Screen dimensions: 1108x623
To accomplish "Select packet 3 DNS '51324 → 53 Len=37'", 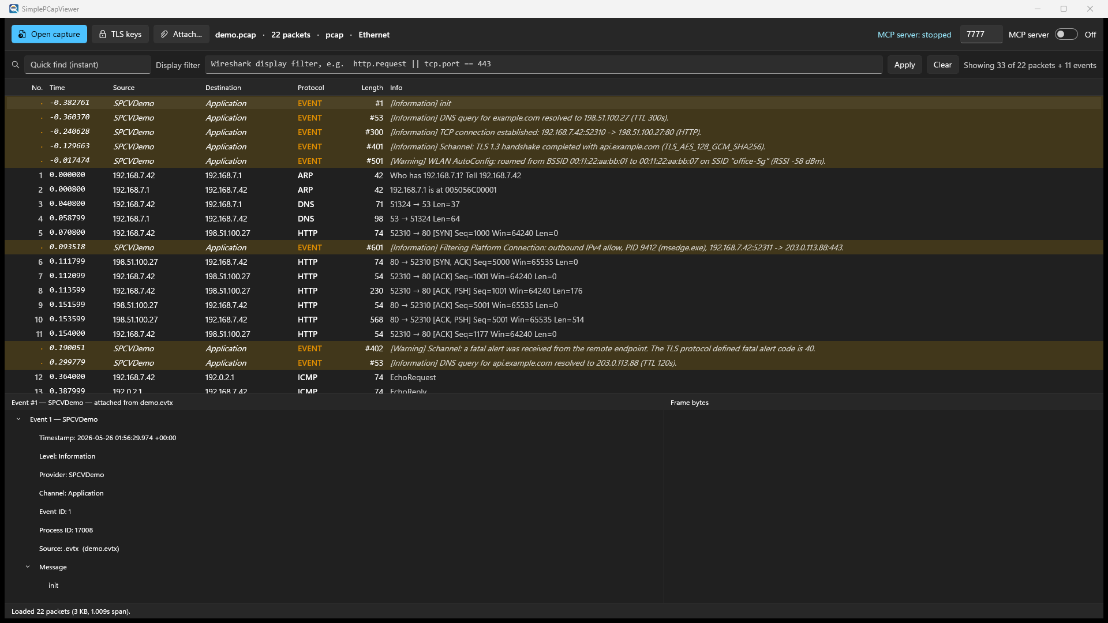I will pyautogui.click(x=554, y=204).
